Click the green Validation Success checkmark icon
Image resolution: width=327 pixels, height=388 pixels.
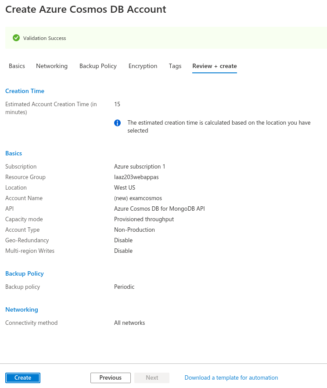[x=16, y=38]
